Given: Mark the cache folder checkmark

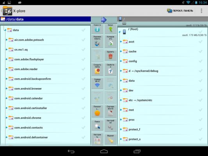Looking at the screenshot, I should [201, 51].
